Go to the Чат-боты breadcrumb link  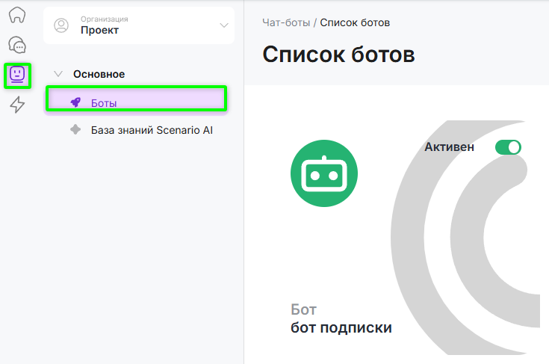(288, 22)
